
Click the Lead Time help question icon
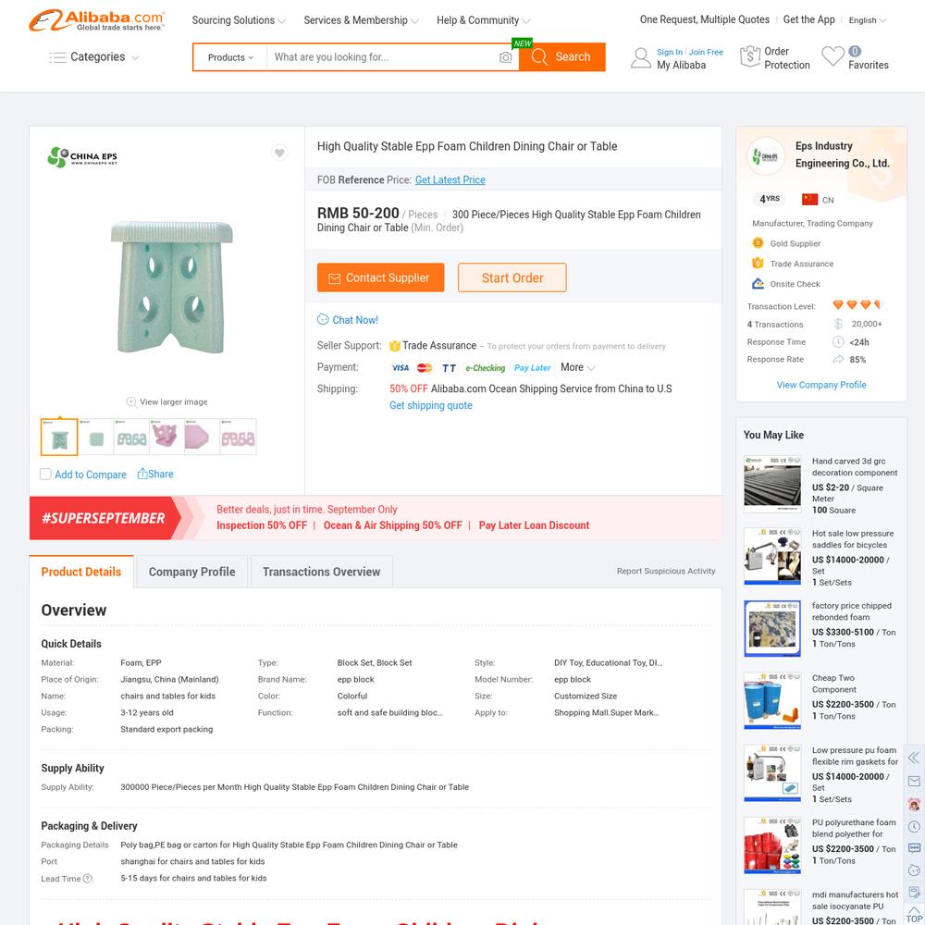click(88, 879)
